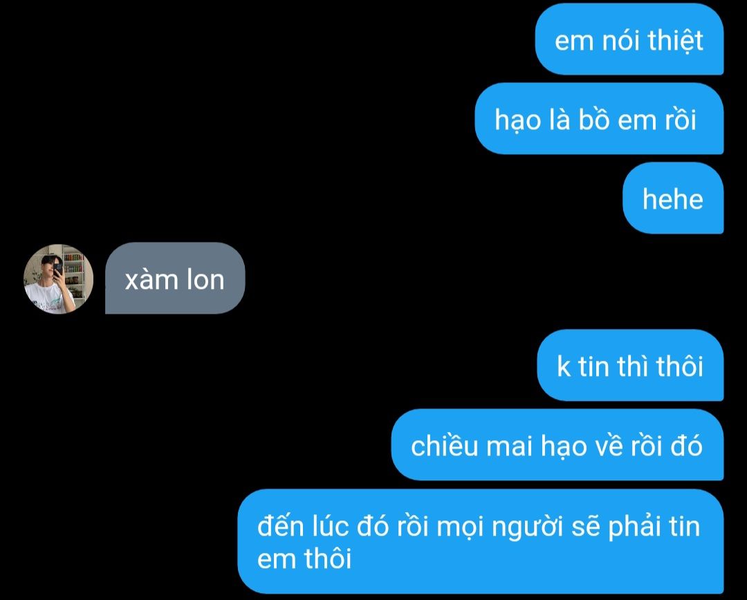
Task: Tap the gray 'xàm lon' message bubble
Action: [x=175, y=278]
